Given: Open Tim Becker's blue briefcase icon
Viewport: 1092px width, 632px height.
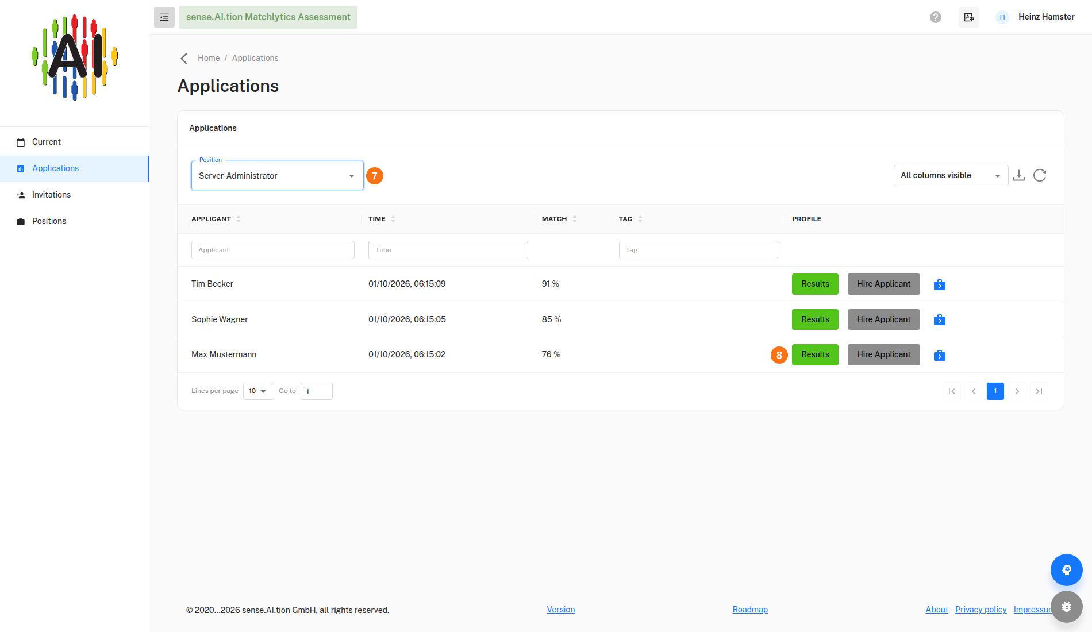Looking at the screenshot, I should click(x=940, y=284).
